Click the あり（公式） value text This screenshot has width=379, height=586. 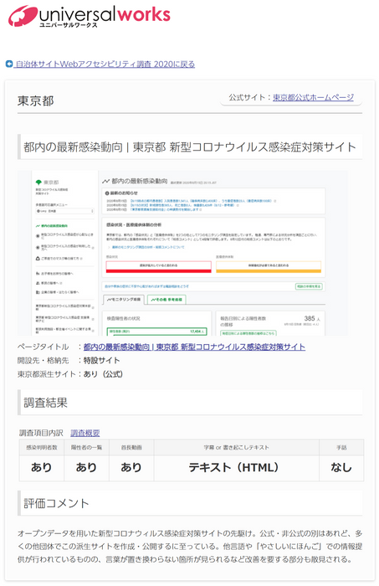tap(103, 373)
